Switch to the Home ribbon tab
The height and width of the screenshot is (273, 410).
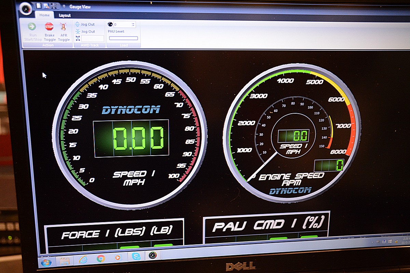click(44, 15)
